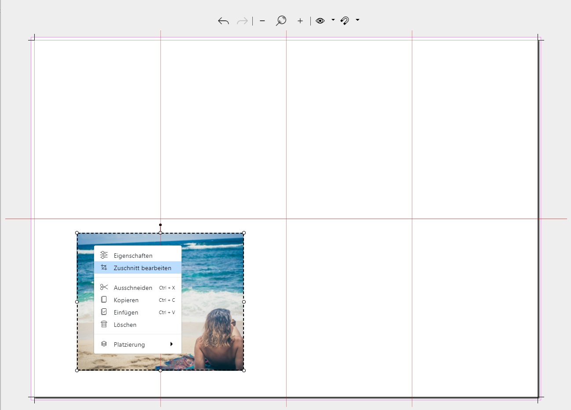The width and height of the screenshot is (571, 410).
Task: Click the redo arrow in toolbar
Action: tap(242, 21)
